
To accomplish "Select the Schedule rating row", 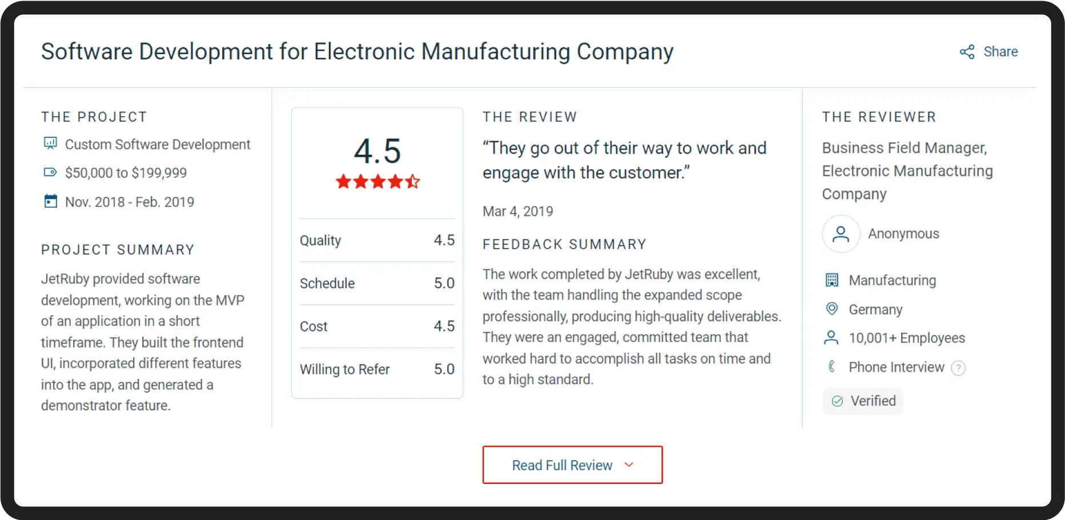I will click(377, 283).
